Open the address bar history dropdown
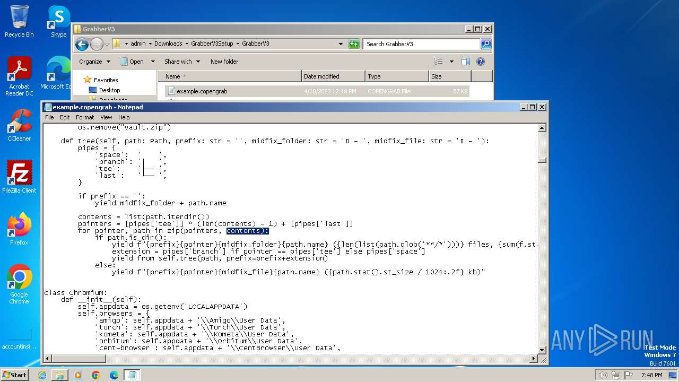 click(341, 44)
